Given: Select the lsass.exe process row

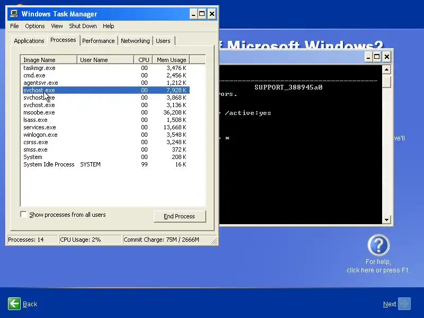Looking at the screenshot, I should pyautogui.click(x=106, y=120).
